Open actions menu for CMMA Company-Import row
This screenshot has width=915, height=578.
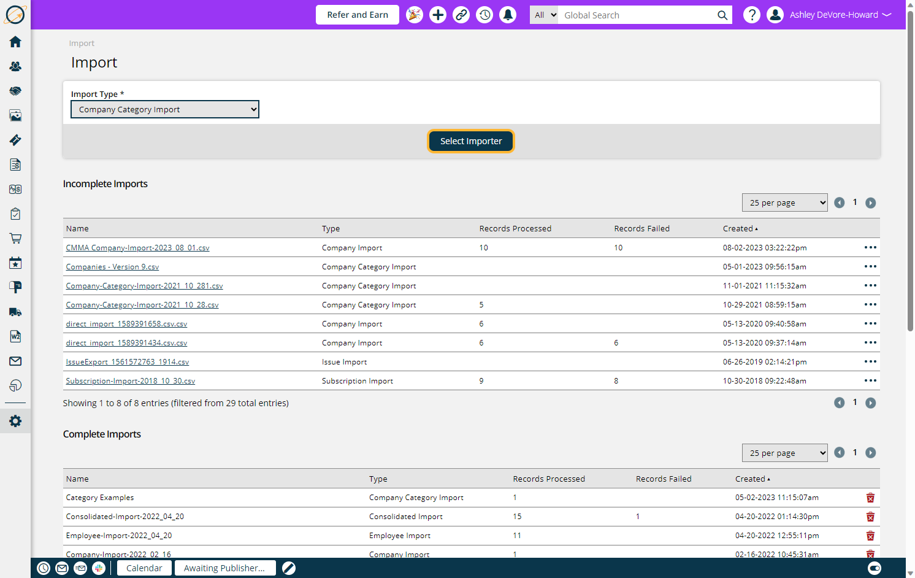coord(870,247)
